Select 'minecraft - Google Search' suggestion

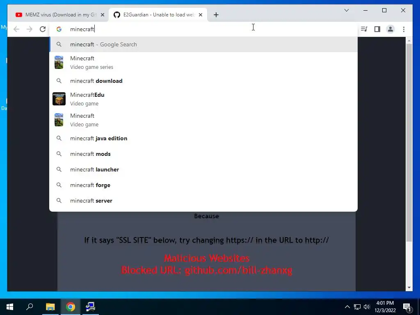point(203,44)
